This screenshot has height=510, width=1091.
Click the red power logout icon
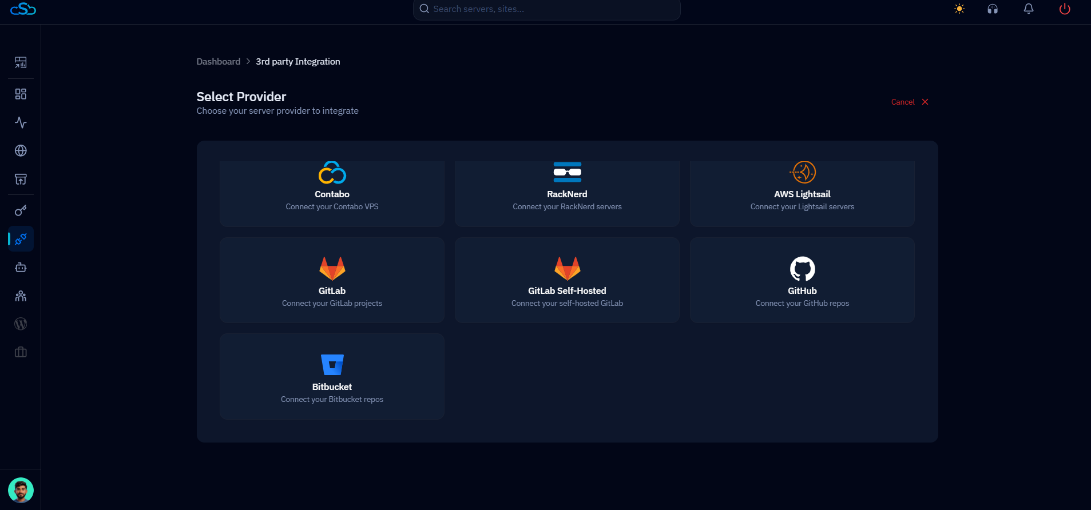(x=1065, y=9)
